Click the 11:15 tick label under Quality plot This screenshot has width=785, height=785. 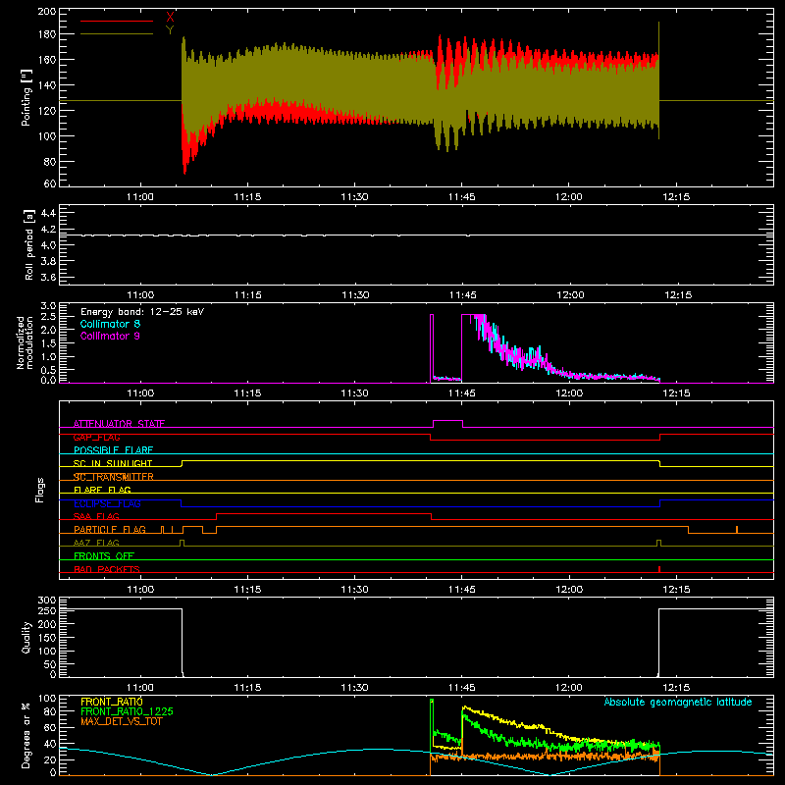(x=247, y=688)
